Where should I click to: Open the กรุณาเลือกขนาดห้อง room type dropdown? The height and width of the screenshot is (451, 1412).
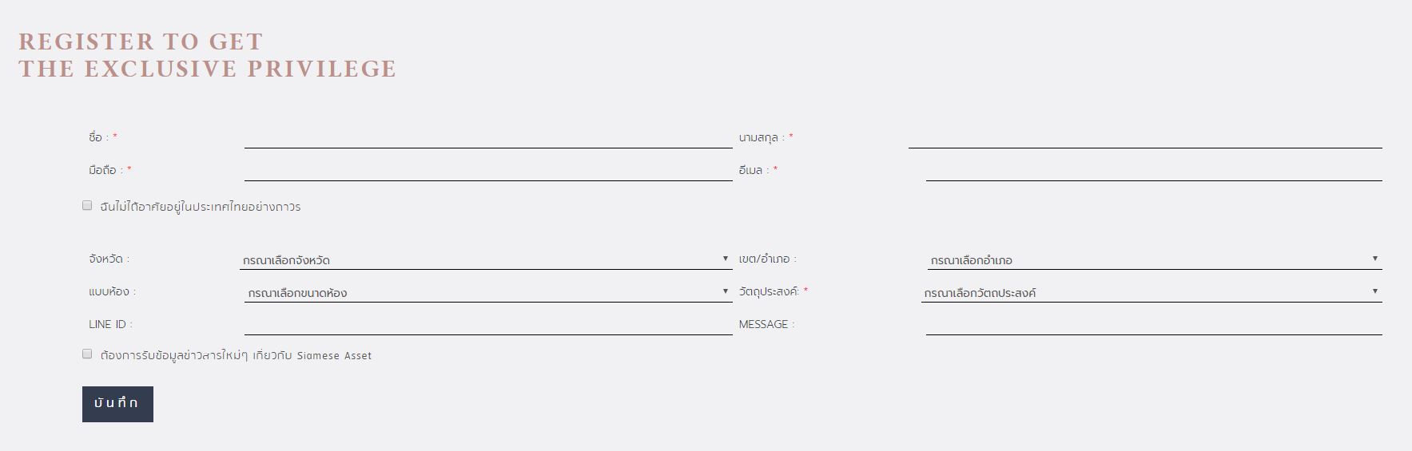487,292
